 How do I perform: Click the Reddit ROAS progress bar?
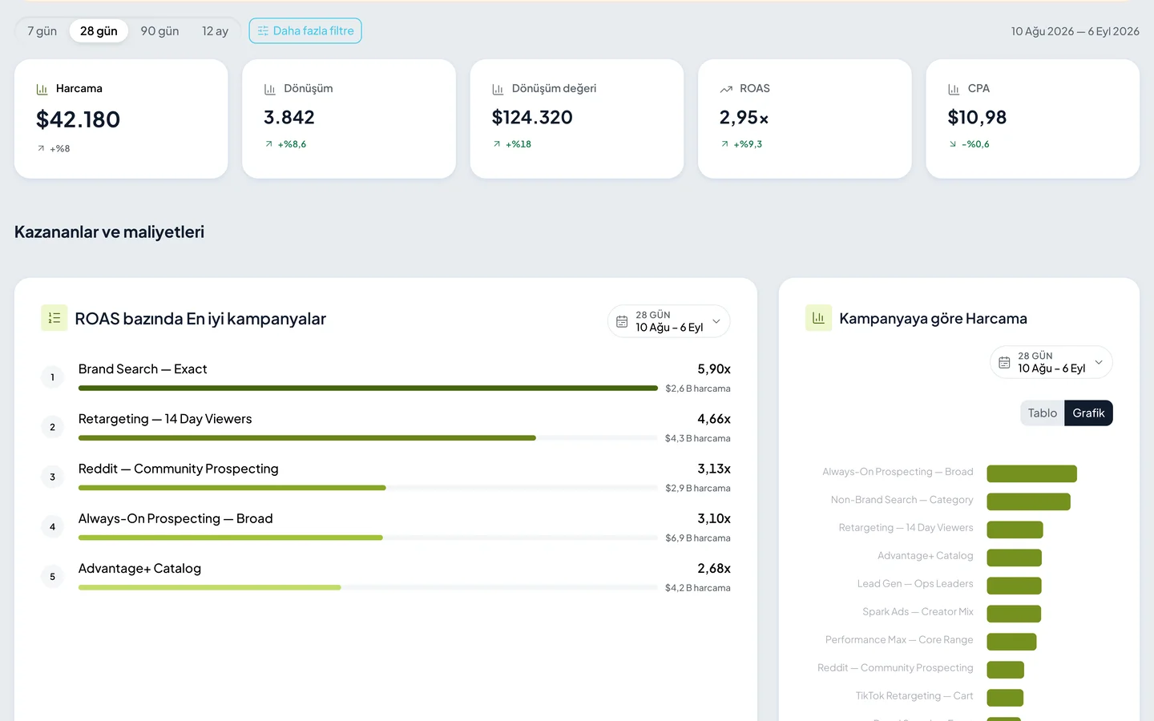tap(368, 488)
